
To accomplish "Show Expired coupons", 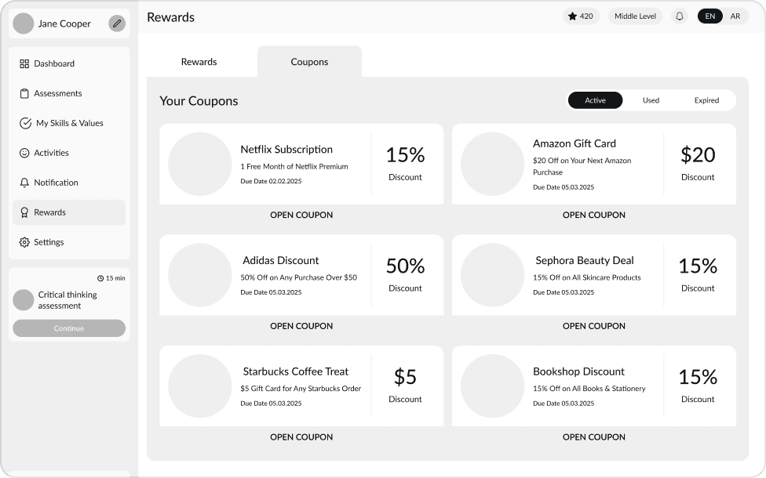I will pyautogui.click(x=706, y=100).
